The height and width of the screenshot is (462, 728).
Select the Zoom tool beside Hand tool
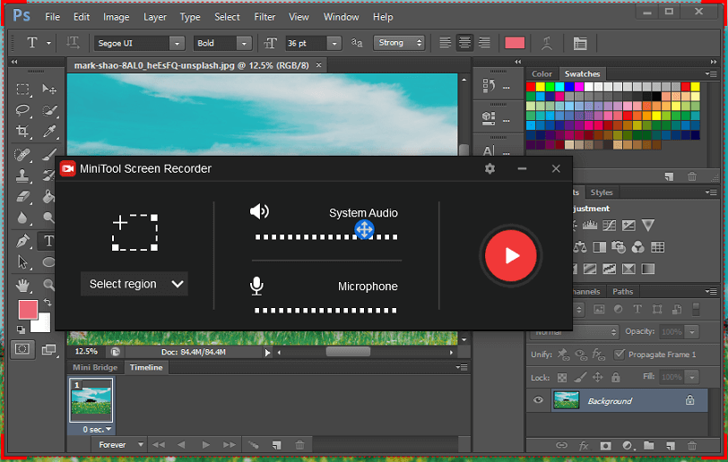48,285
